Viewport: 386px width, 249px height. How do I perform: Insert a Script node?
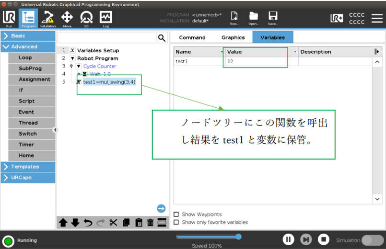coord(32,101)
